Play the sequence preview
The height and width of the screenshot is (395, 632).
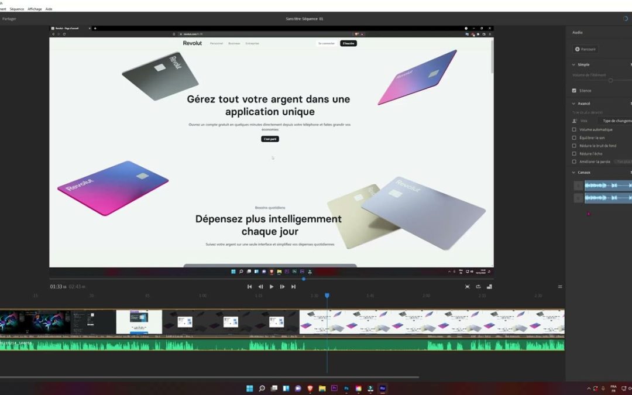pos(272,287)
